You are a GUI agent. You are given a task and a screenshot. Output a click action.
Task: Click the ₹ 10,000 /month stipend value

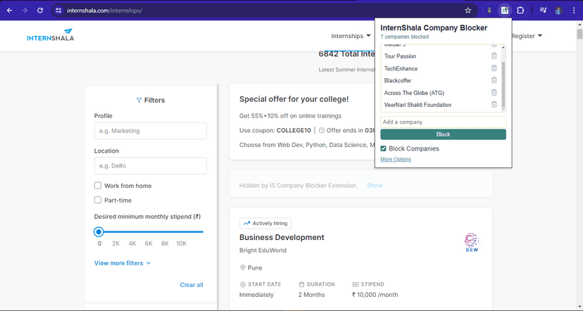click(375, 295)
